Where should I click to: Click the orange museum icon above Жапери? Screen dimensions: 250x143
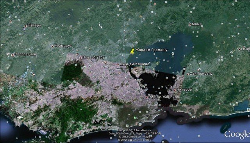tap(11, 21)
